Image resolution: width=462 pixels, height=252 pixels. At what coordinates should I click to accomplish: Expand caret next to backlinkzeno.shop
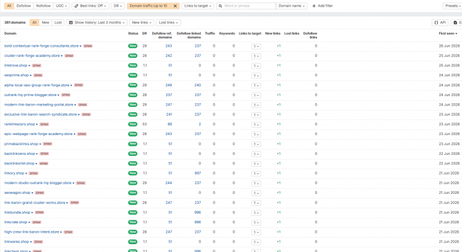point(37,154)
